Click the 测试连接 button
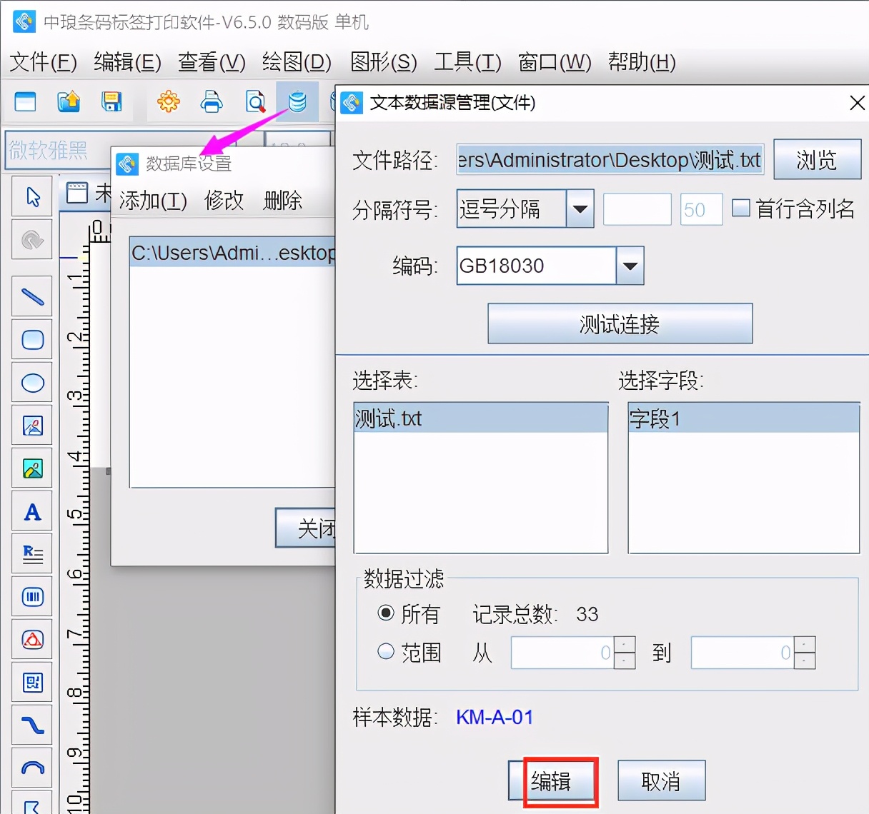Screen dimensions: 869x814 [620, 324]
